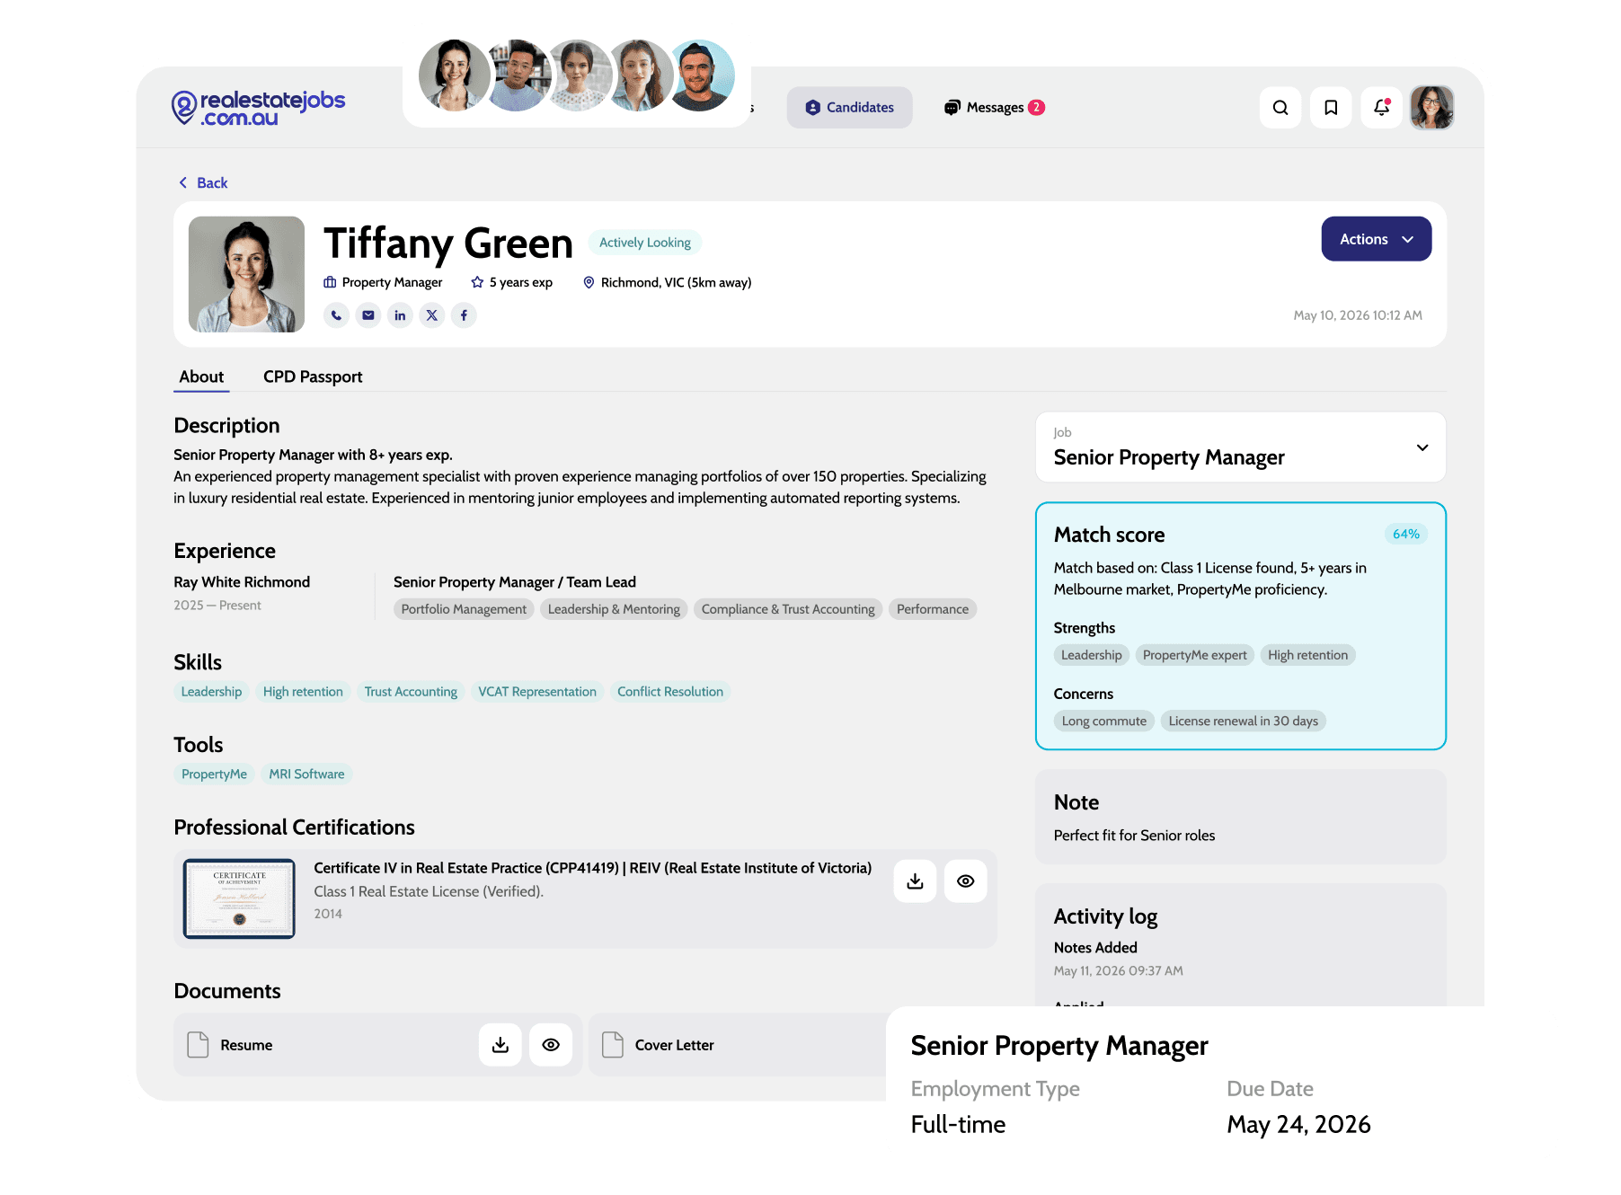Select the PropertyMe tool chip
Screen dimensions: 1621x1195
point(214,775)
